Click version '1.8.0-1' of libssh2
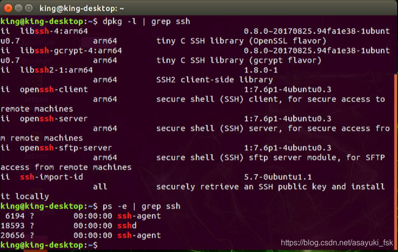The image size is (398, 252). click(x=261, y=70)
